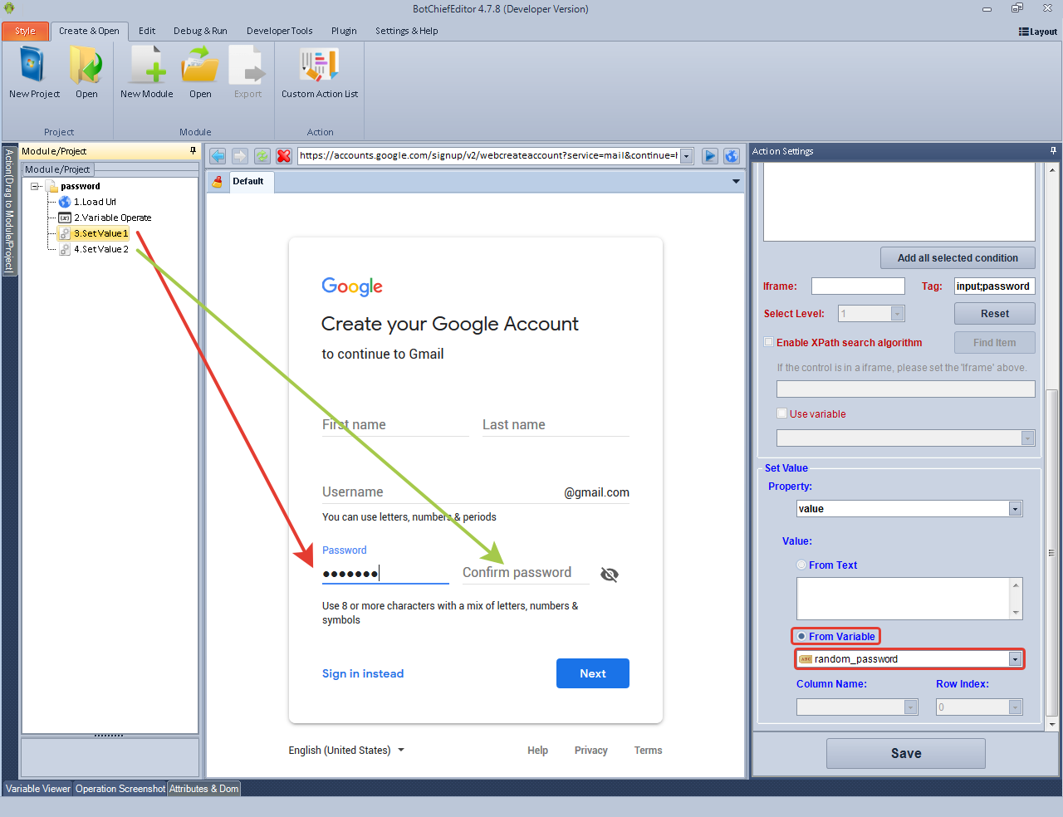Enable XPath search algorithm checkbox
Image resolution: width=1063 pixels, height=817 pixels.
click(769, 342)
